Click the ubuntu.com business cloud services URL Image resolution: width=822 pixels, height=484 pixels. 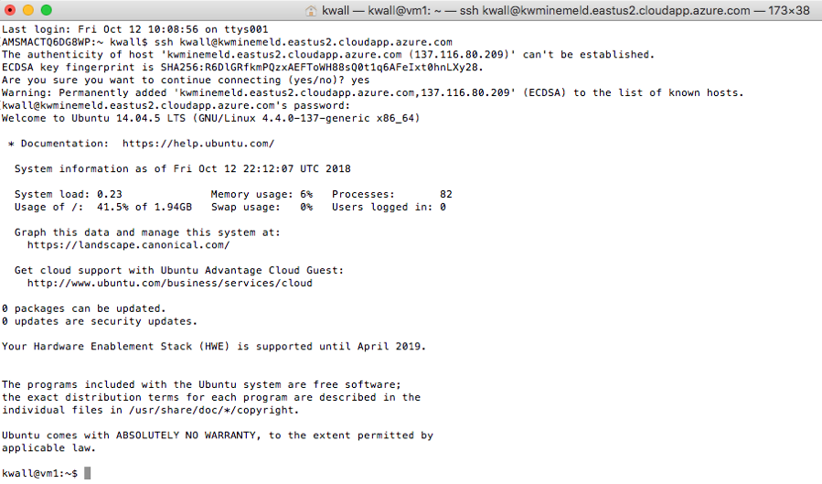[169, 284]
